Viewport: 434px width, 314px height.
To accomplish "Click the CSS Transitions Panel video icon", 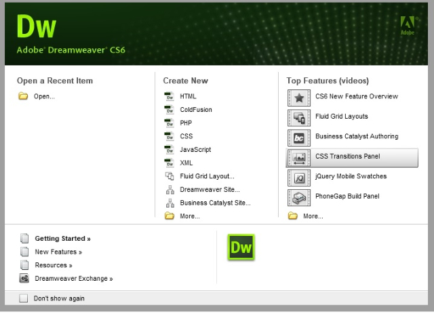I will click(x=299, y=157).
